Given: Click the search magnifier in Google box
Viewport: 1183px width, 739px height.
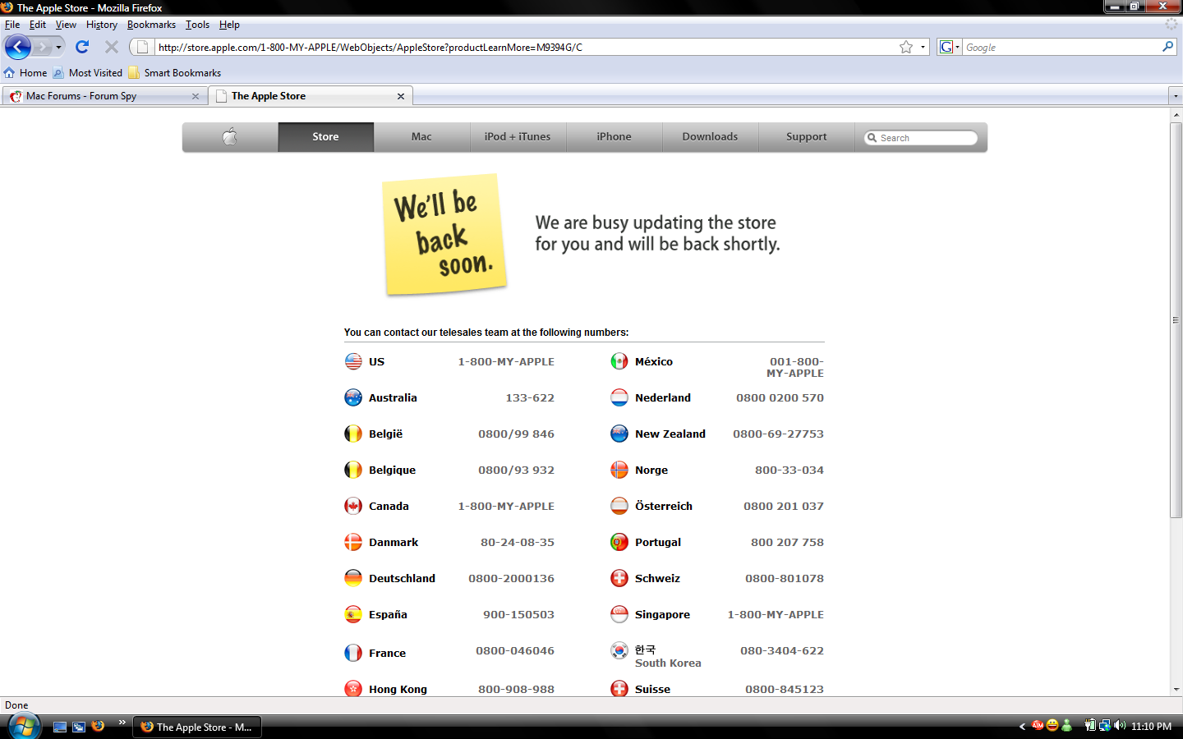Looking at the screenshot, I should [1167, 47].
